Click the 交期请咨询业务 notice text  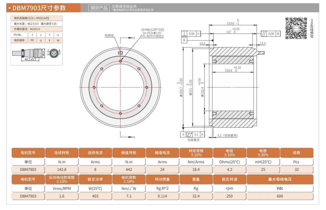click(124, 6)
